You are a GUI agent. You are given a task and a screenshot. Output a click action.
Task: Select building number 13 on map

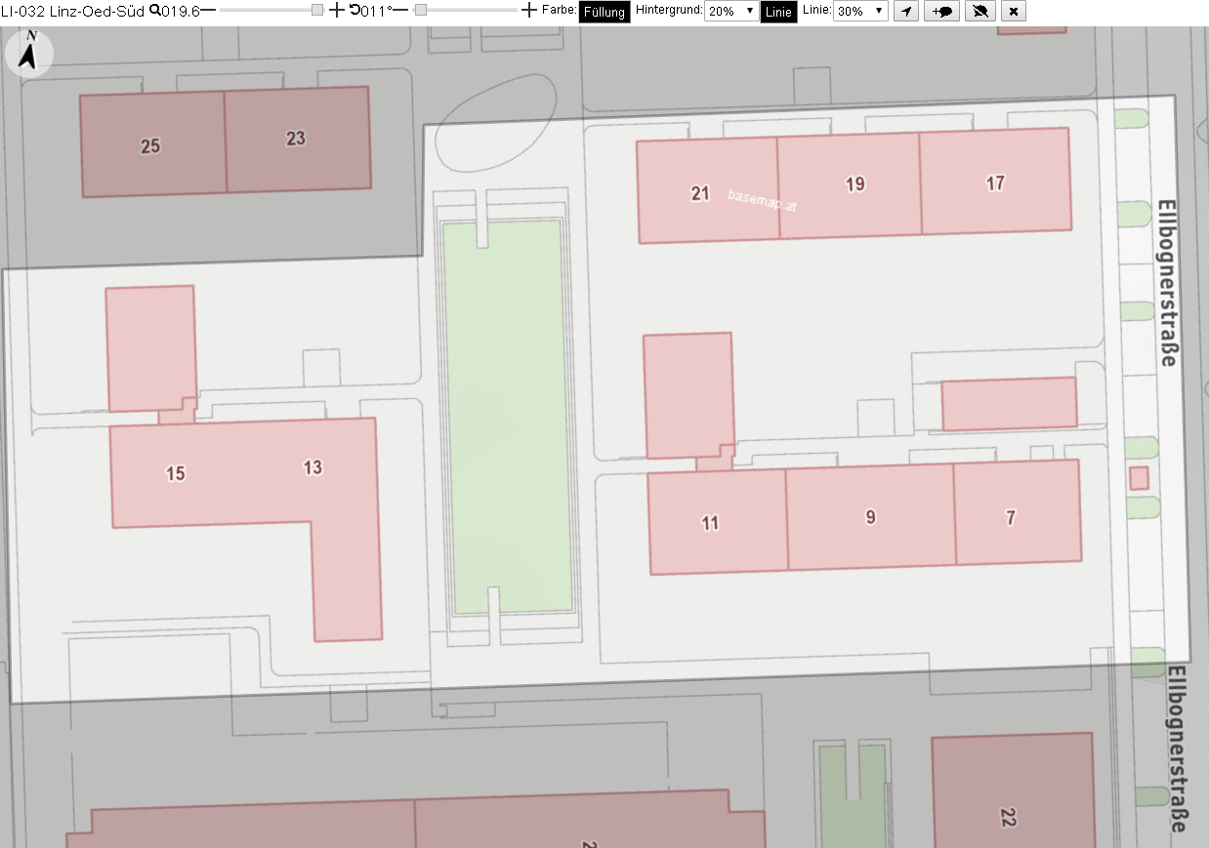pos(313,467)
